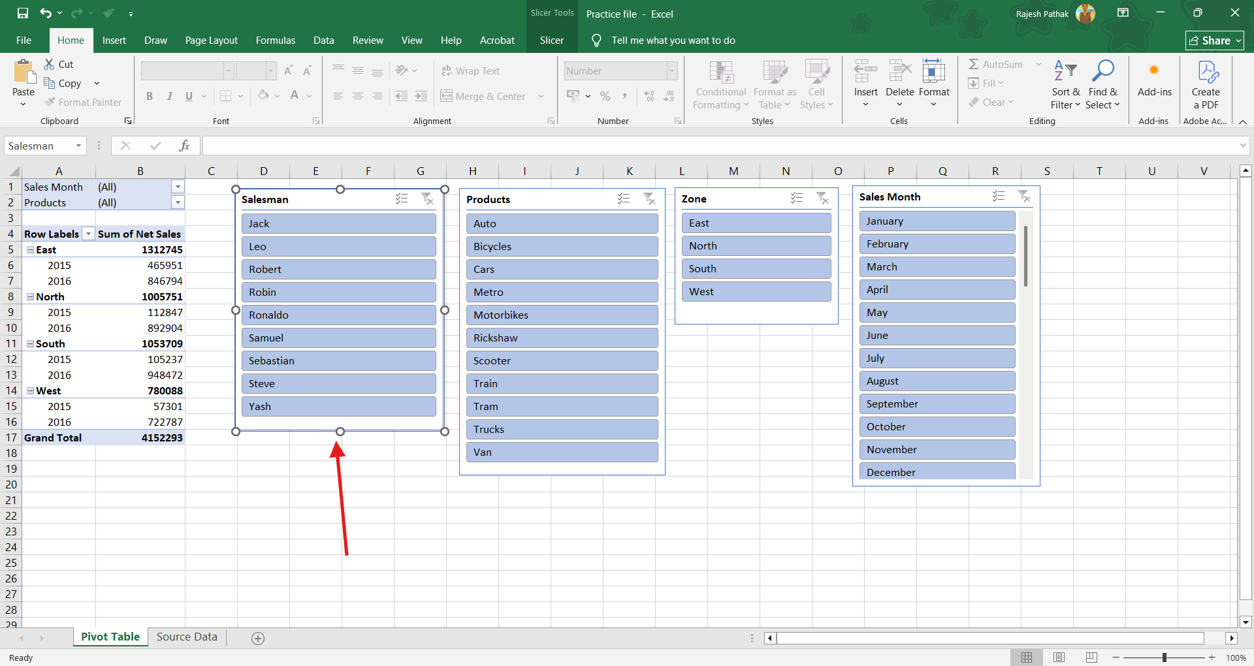
Task: Toggle multi-select on the Zone slicer
Action: point(797,198)
